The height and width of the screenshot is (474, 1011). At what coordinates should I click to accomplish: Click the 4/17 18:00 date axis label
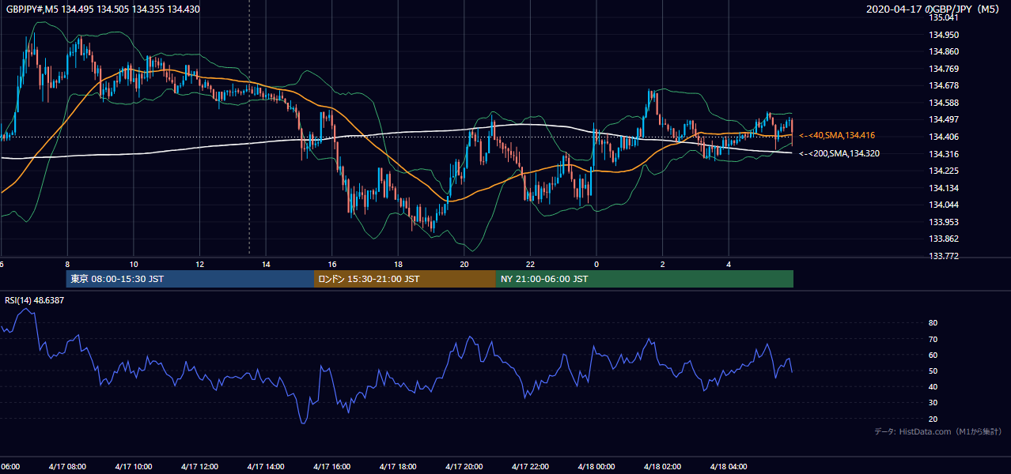pyautogui.click(x=397, y=467)
